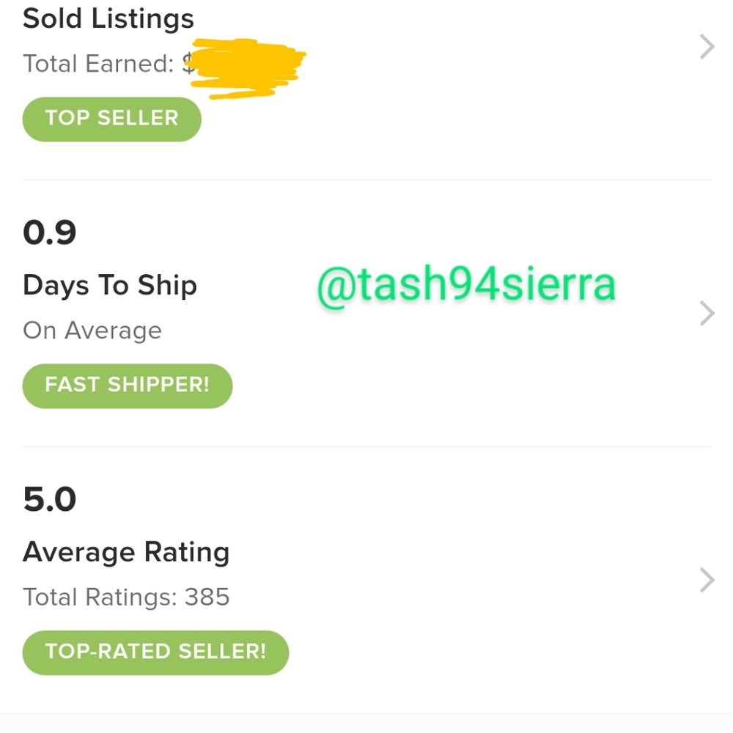
Task: Click the gray strip below TOP-RATED SELLER!
Action: tap(366, 722)
